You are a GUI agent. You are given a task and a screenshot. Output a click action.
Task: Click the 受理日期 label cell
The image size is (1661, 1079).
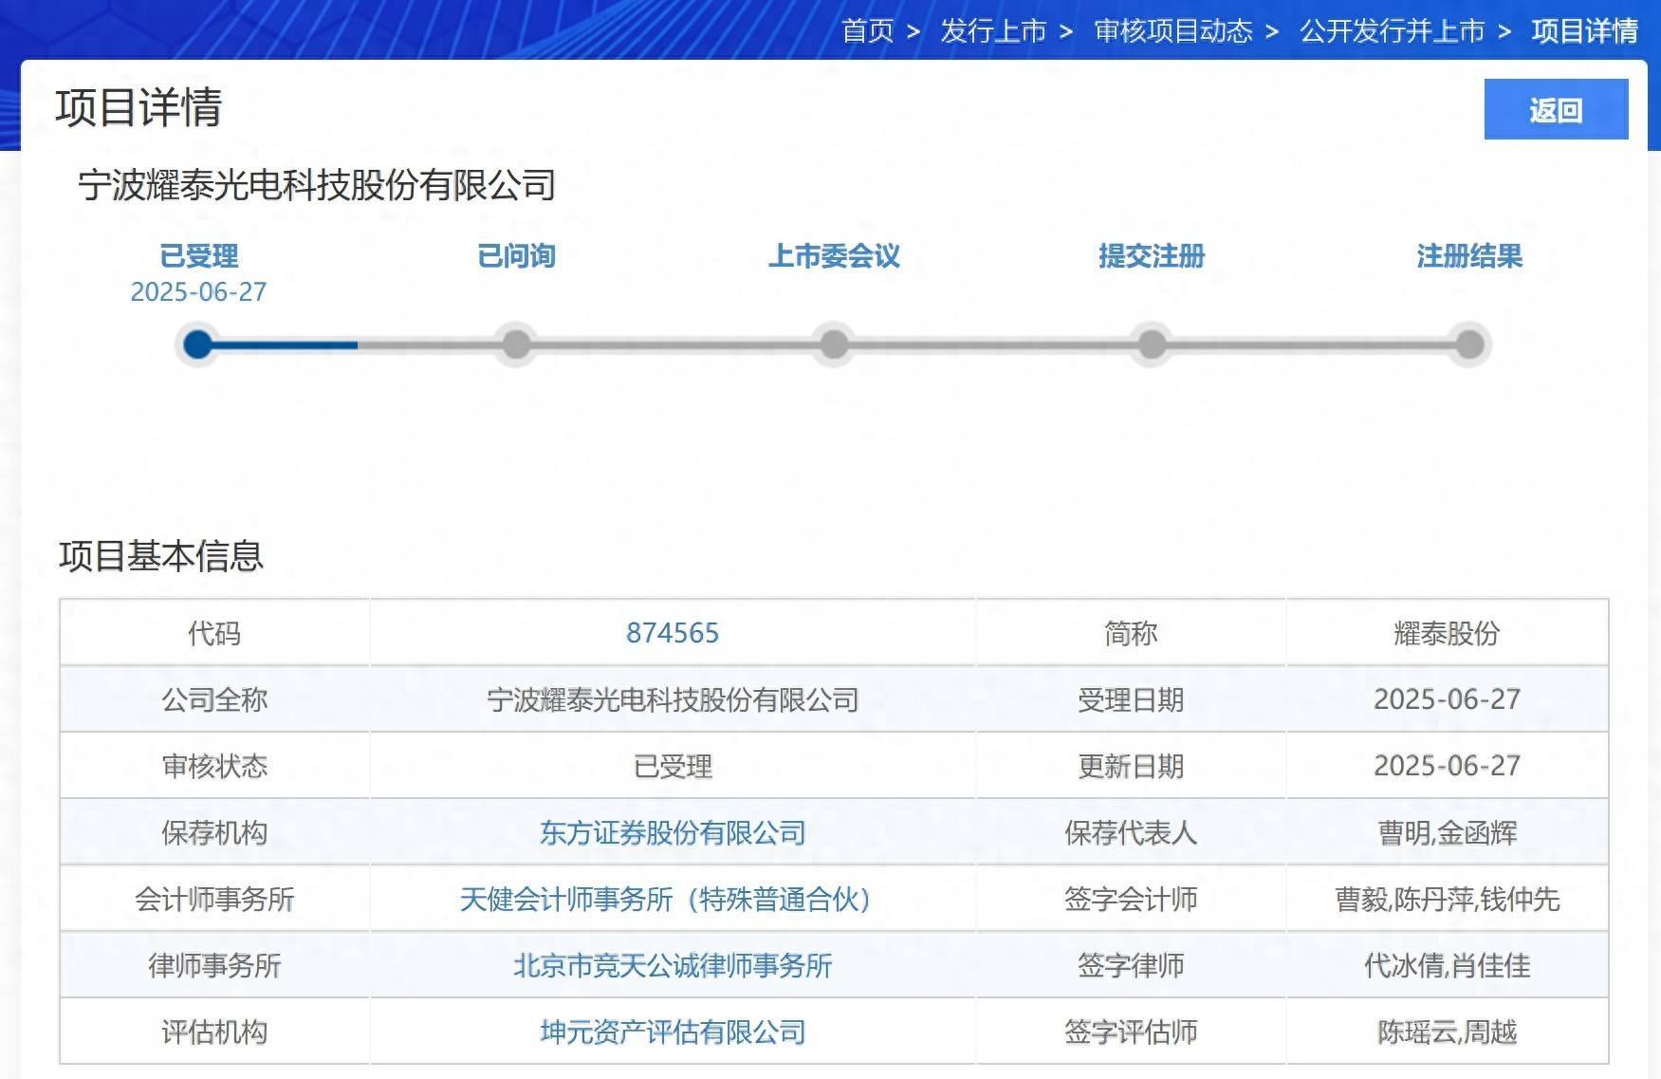(x=1131, y=699)
